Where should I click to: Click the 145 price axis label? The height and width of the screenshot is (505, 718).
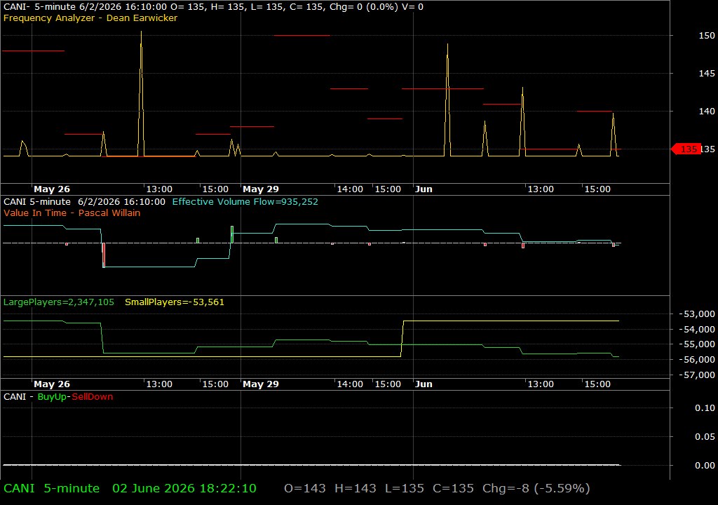(x=707, y=74)
